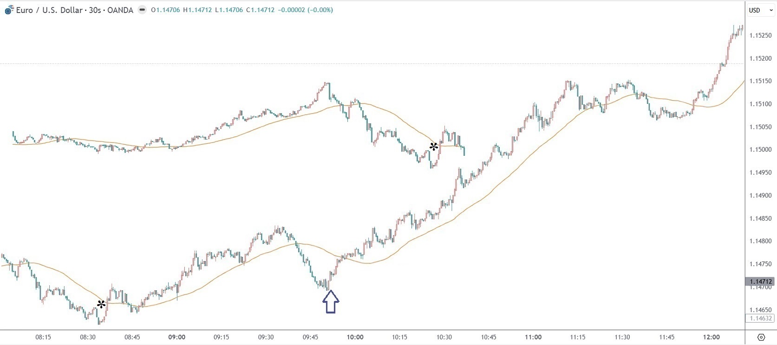Image resolution: width=777 pixels, height=345 pixels.
Task: Click the highlighted current price label 1.14712
Action: click(760, 281)
